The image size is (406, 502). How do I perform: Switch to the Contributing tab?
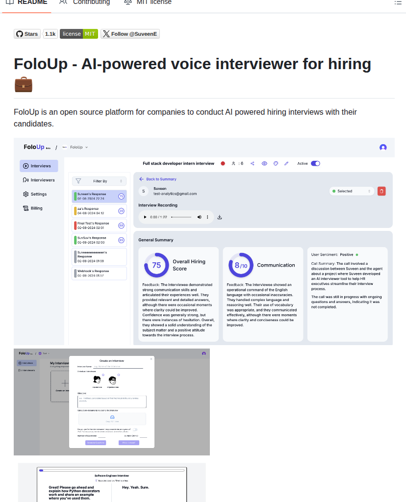pos(85,2)
